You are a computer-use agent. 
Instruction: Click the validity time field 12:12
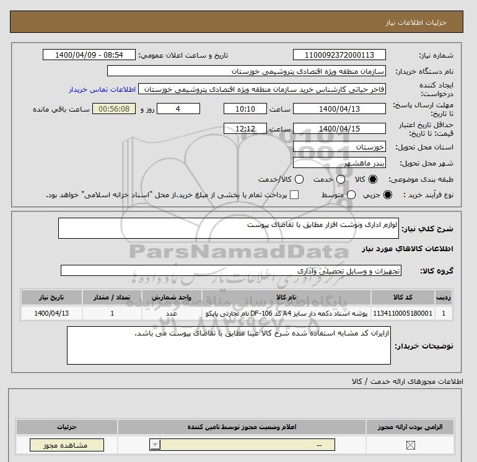pos(245,128)
